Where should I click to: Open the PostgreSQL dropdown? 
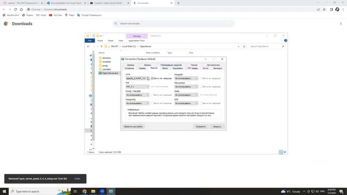137,103
